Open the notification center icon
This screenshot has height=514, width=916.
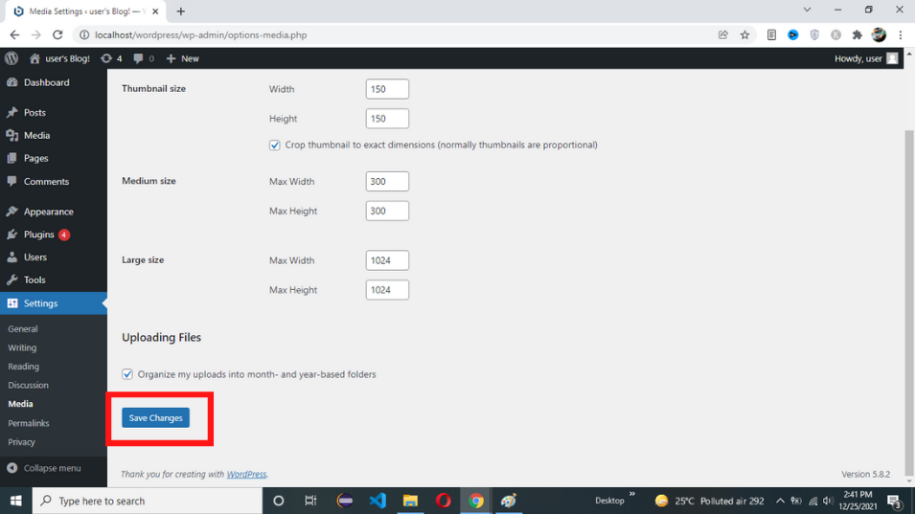pos(894,501)
